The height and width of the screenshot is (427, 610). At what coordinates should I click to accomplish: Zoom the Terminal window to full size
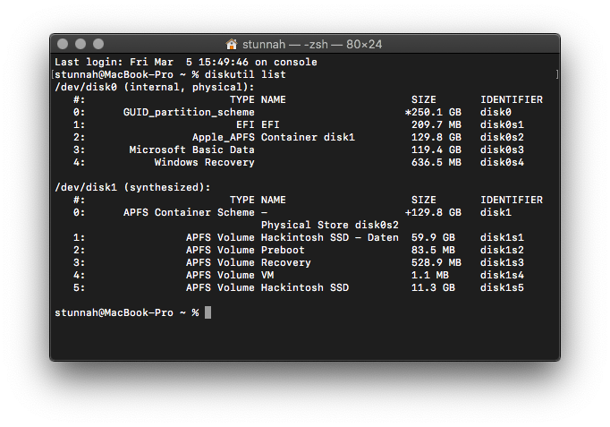pyautogui.click(x=98, y=44)
